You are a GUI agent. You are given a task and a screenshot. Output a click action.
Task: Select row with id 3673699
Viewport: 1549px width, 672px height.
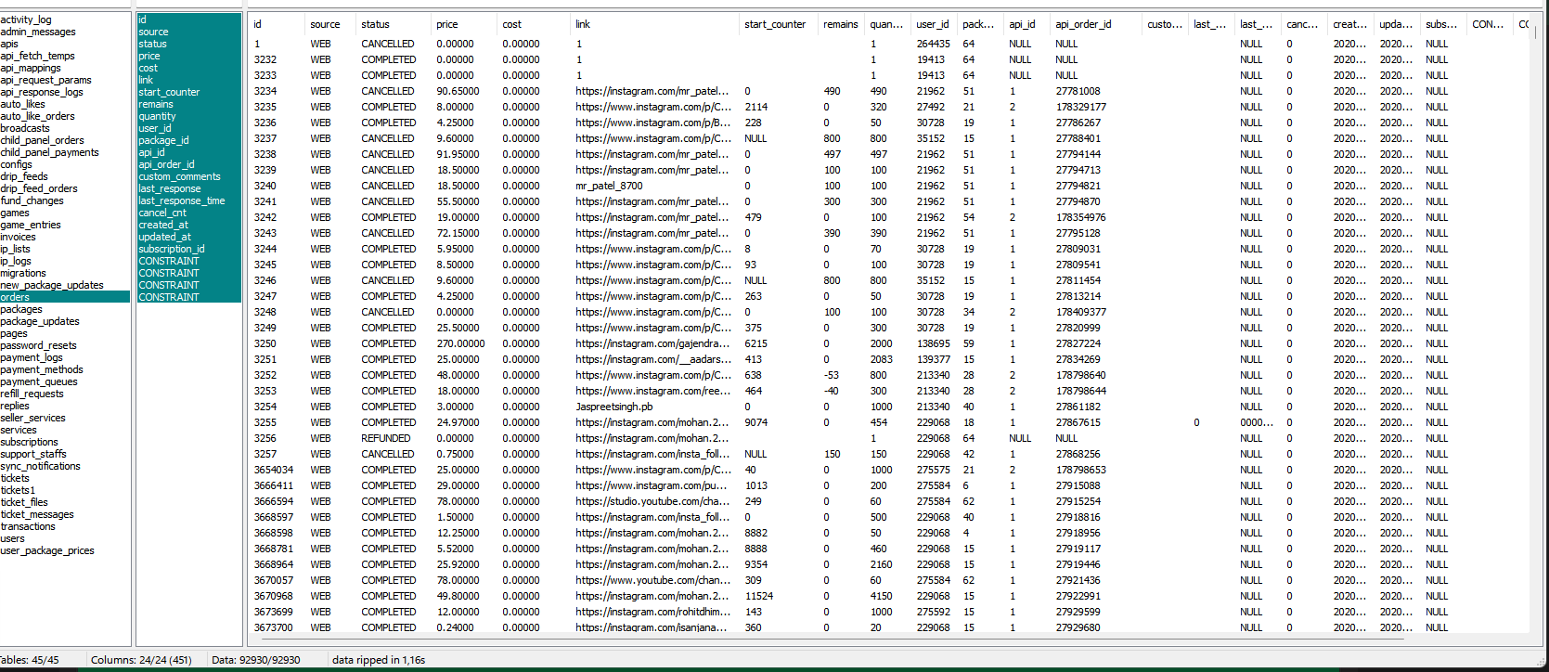click(274, 612)
